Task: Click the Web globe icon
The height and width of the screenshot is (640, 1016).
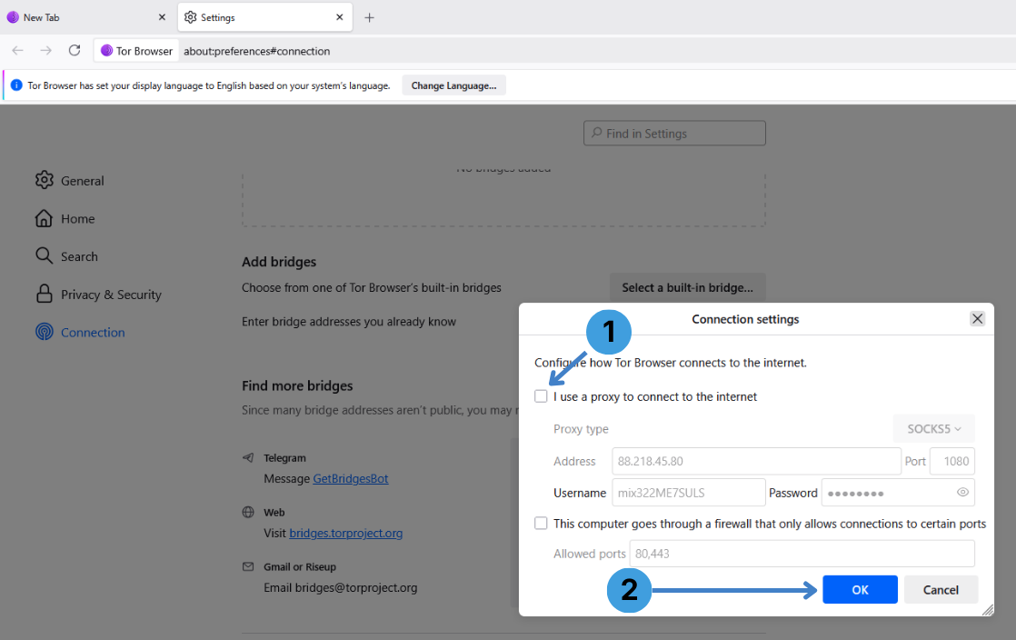Action: pos(248,512)
